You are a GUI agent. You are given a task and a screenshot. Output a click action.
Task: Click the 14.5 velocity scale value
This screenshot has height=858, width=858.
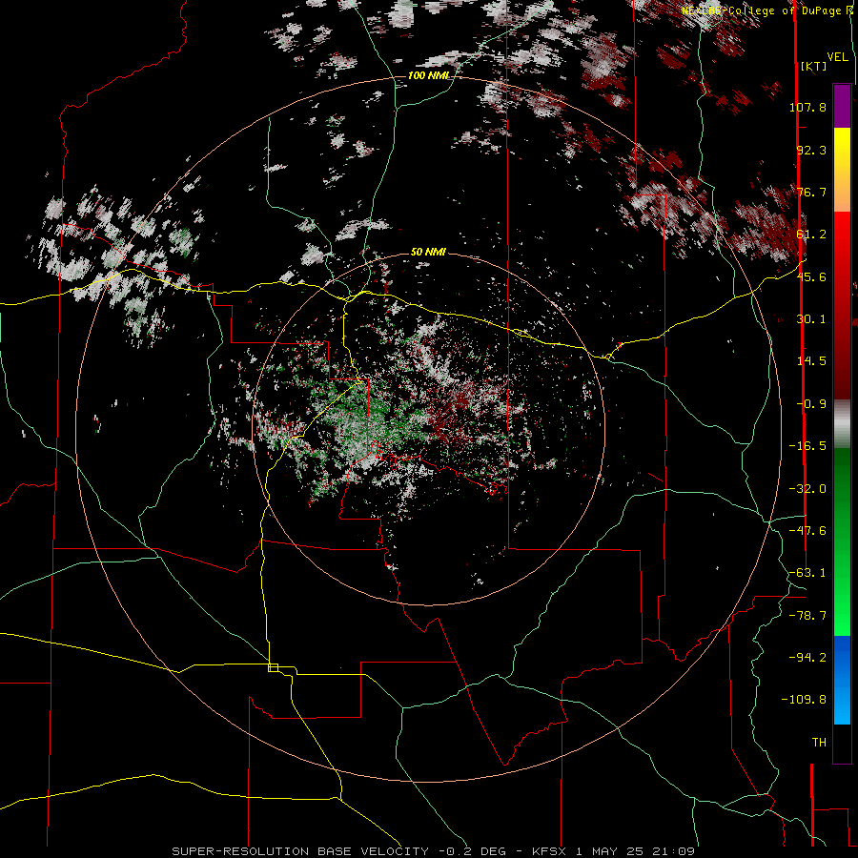coord(811,361)
